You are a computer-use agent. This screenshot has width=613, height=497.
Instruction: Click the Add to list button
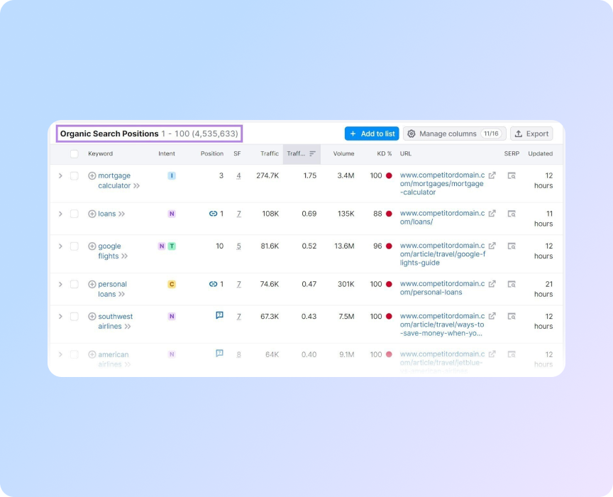tap(372, 133)
